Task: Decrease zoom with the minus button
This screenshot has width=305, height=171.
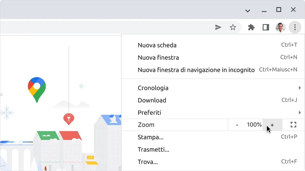Action: [x=237, y=125]
